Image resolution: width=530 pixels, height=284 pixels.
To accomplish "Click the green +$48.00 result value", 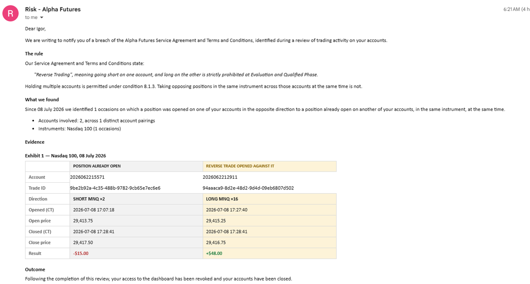I will (214, 254).
